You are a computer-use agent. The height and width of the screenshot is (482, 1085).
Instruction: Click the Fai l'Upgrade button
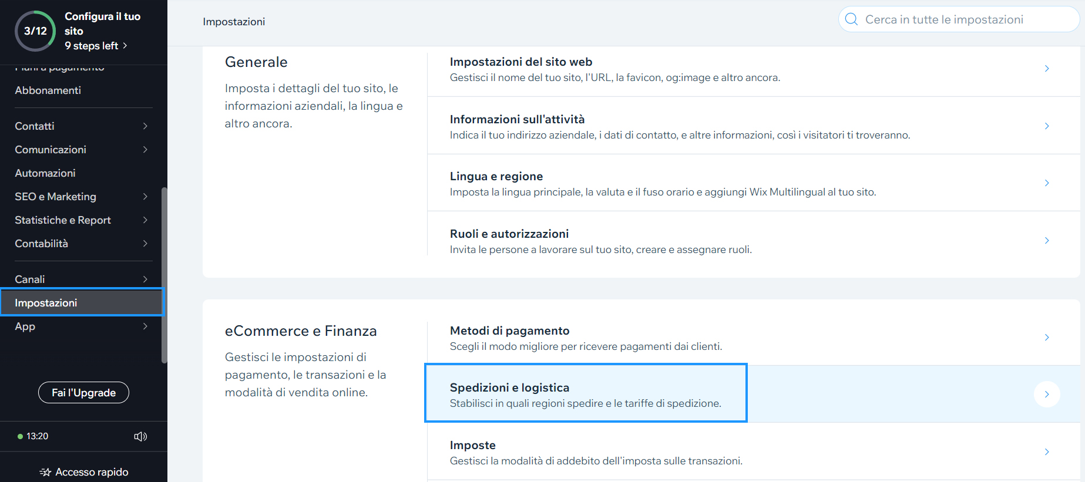[x=83, y=392]
